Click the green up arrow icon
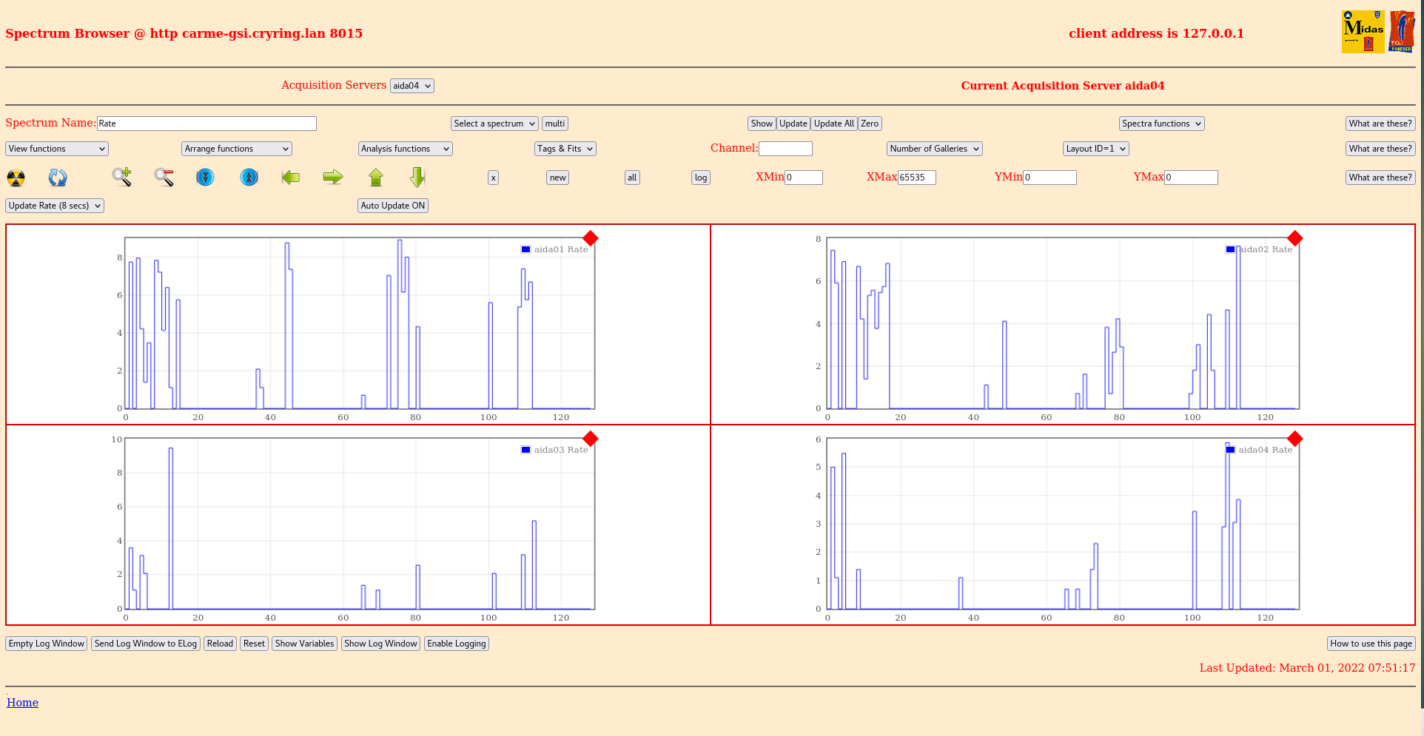This screenshot has height=736, width=1424. point(376,178)
